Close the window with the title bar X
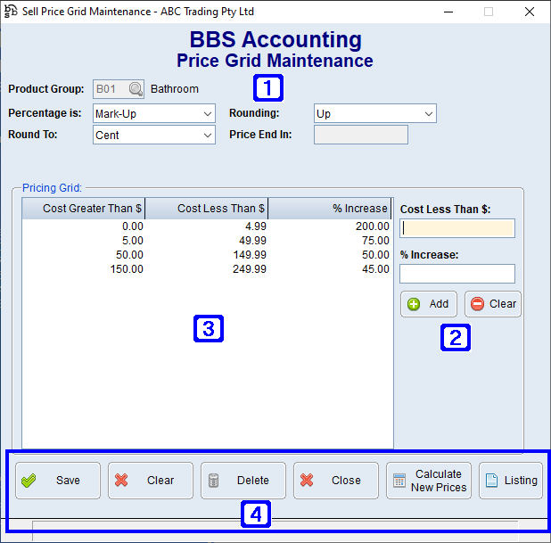The width and height of the screenshot is (551, 543). click(530, 12)
